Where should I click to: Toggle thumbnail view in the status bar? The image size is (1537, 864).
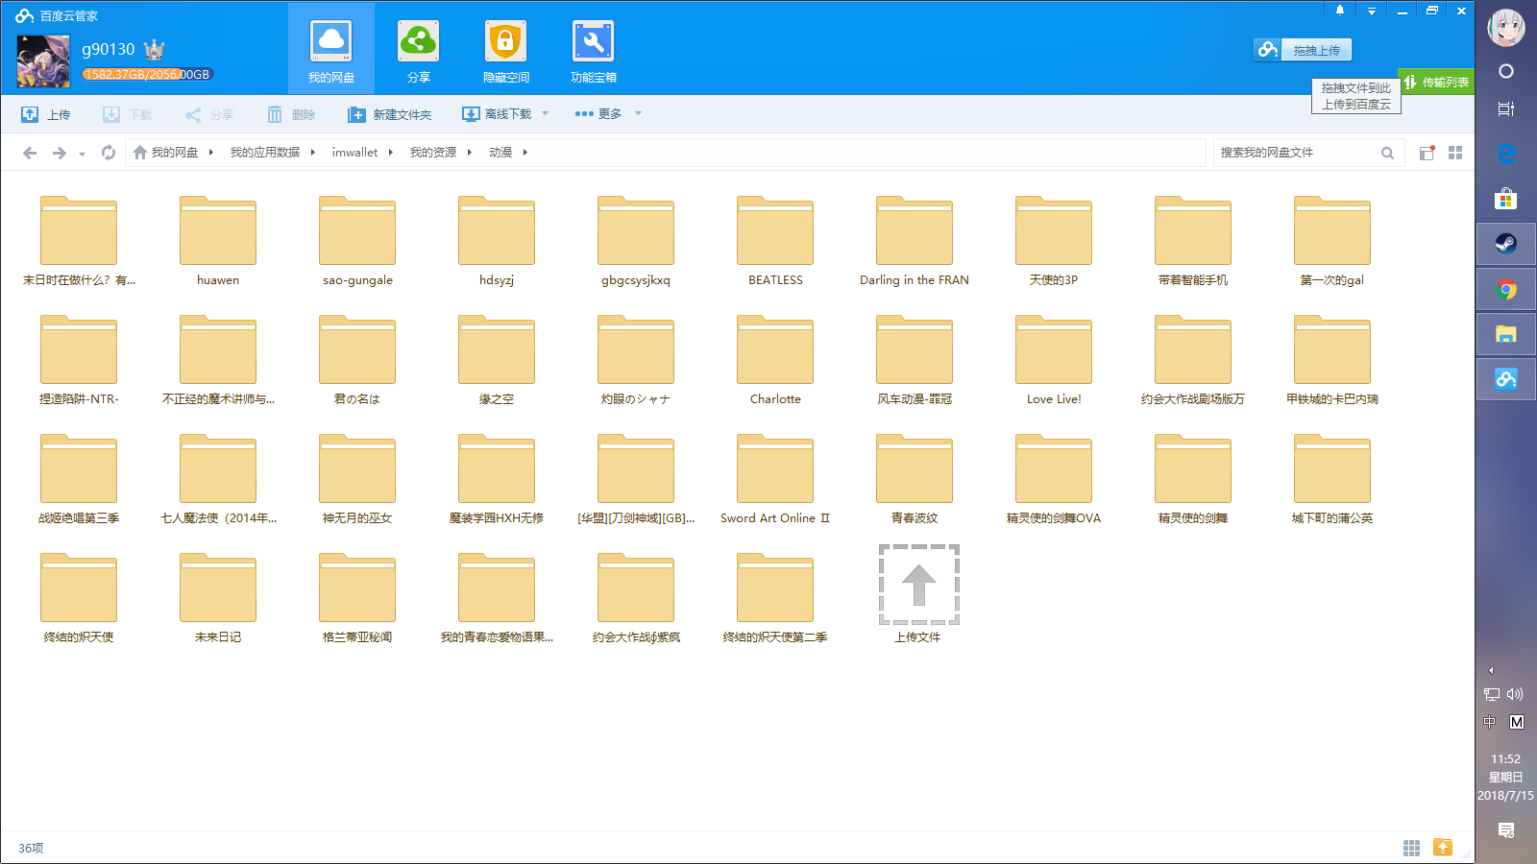click(1411, 848)
